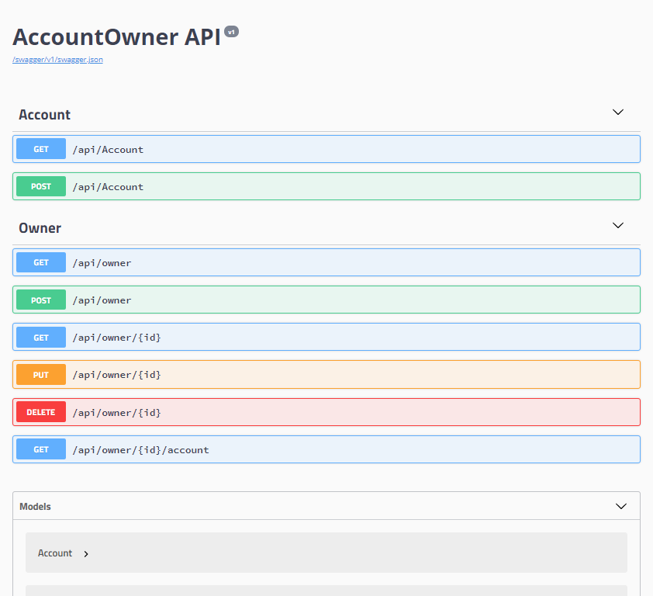
Task: Click the v1 version badge
Action: [x=231, y=32]
